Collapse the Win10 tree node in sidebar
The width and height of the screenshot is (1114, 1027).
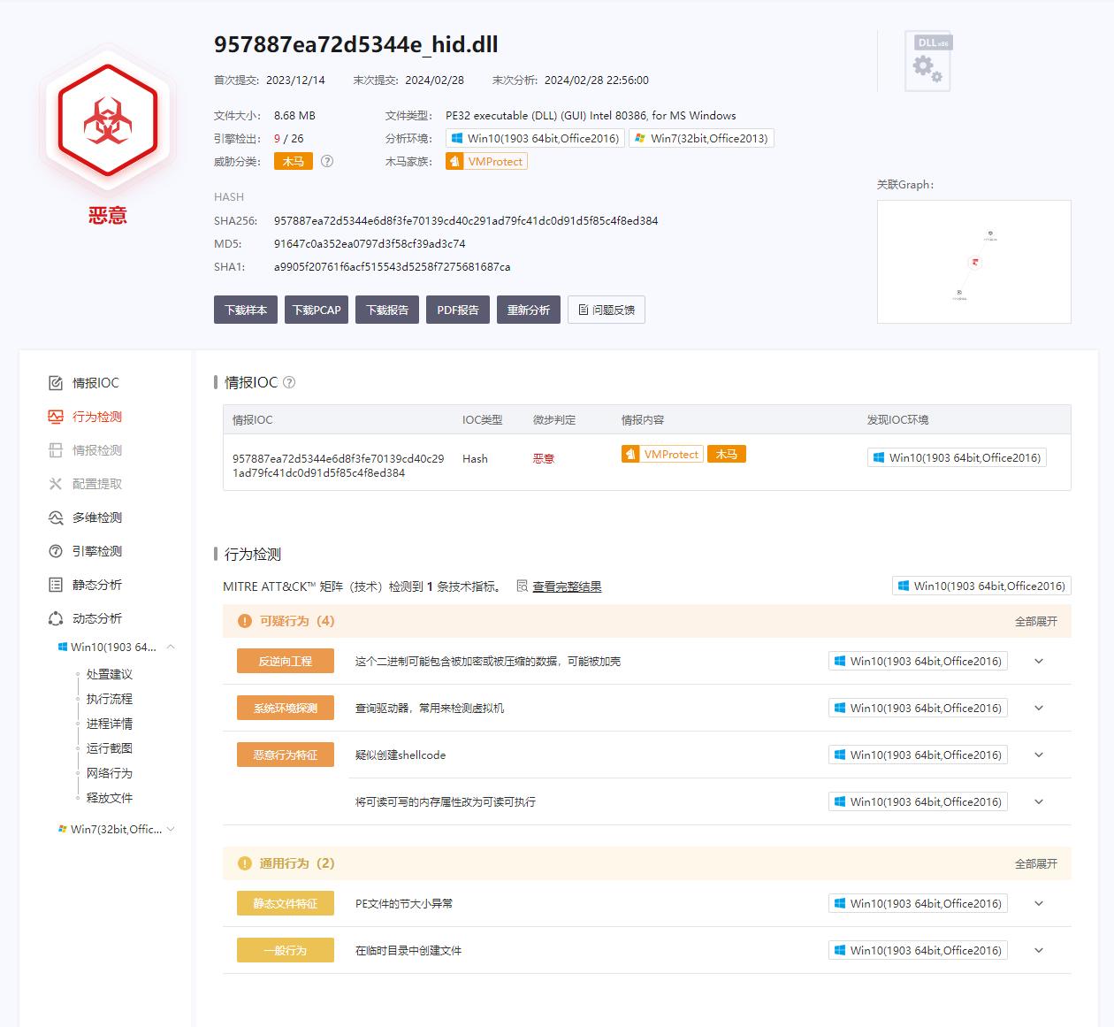click(x=171, y=648)
